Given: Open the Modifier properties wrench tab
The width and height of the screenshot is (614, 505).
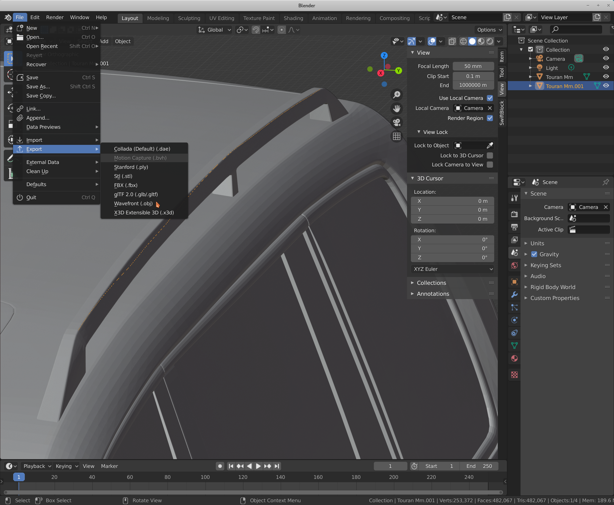Looking at the screenshot, I should point(514,295).
